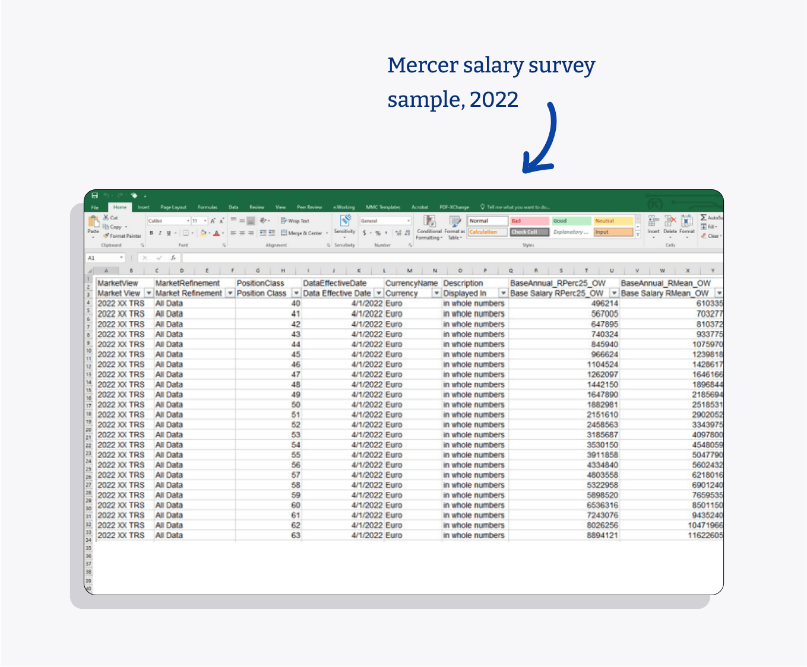Click the Redo arrow in the title bar
This screenshot has height=667, width=807.
click(121, 195)
